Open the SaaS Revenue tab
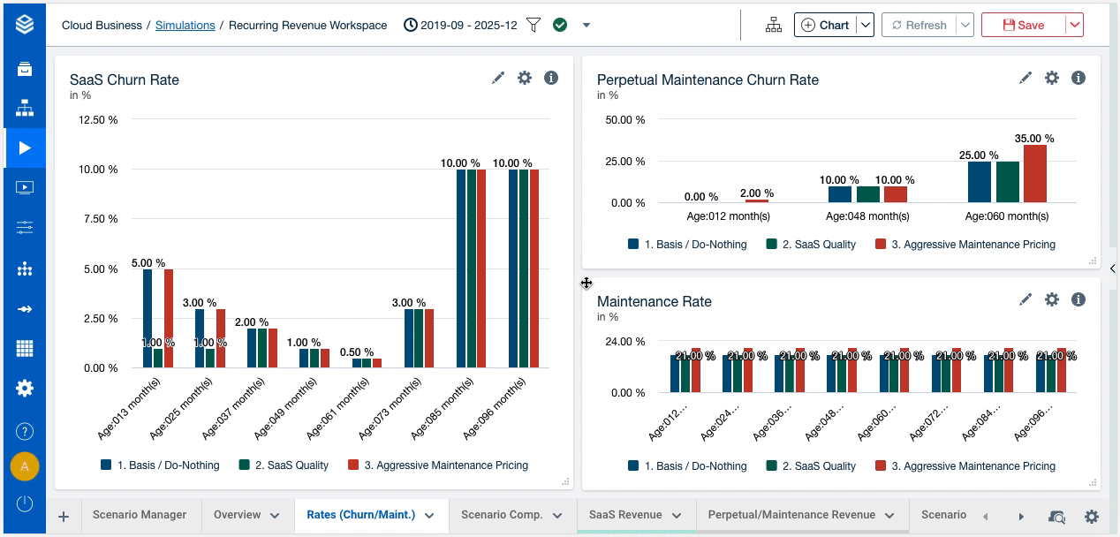The image size is (1120, 537). point(625,515)
